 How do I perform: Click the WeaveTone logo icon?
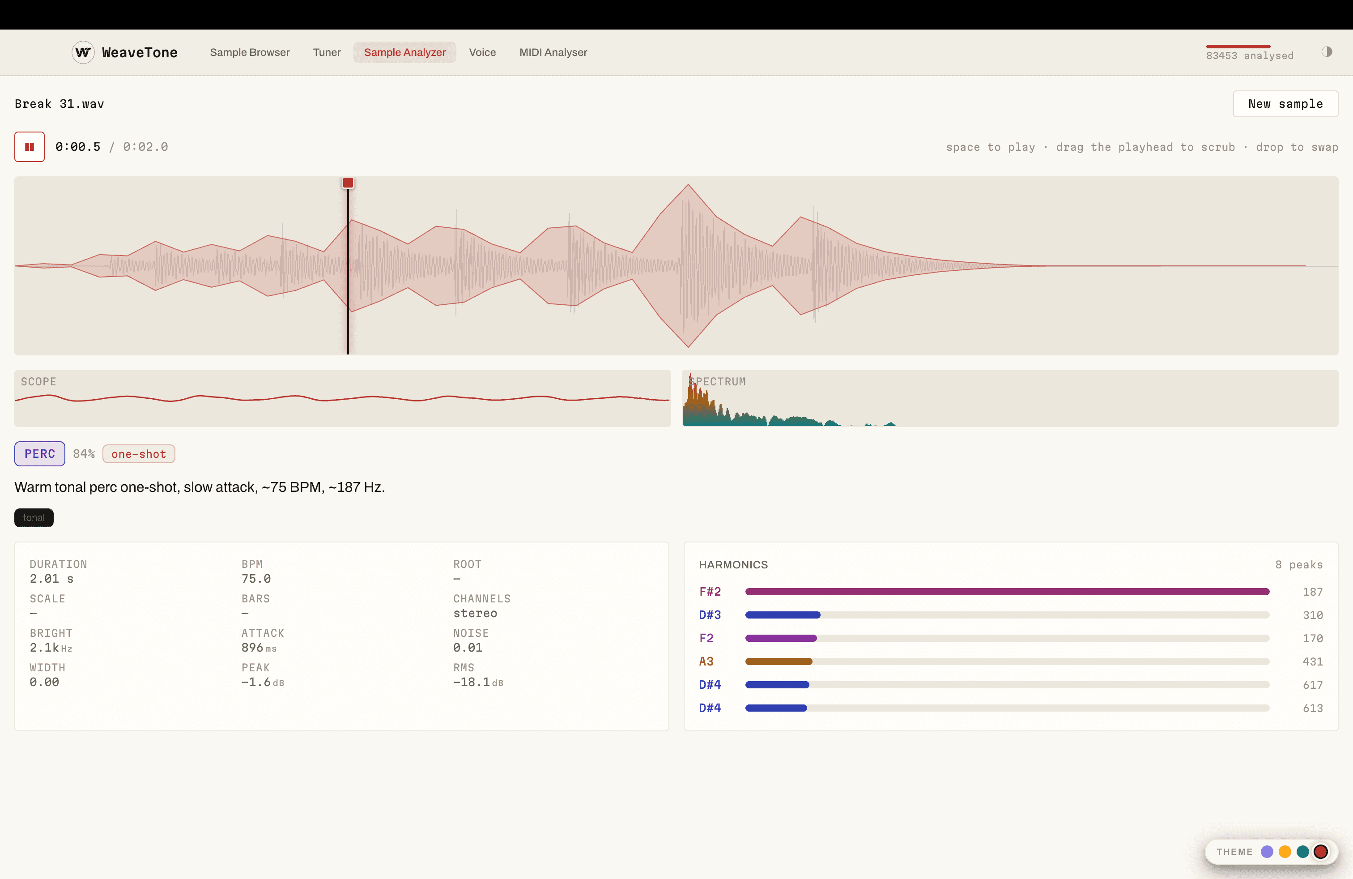point(83,52)
